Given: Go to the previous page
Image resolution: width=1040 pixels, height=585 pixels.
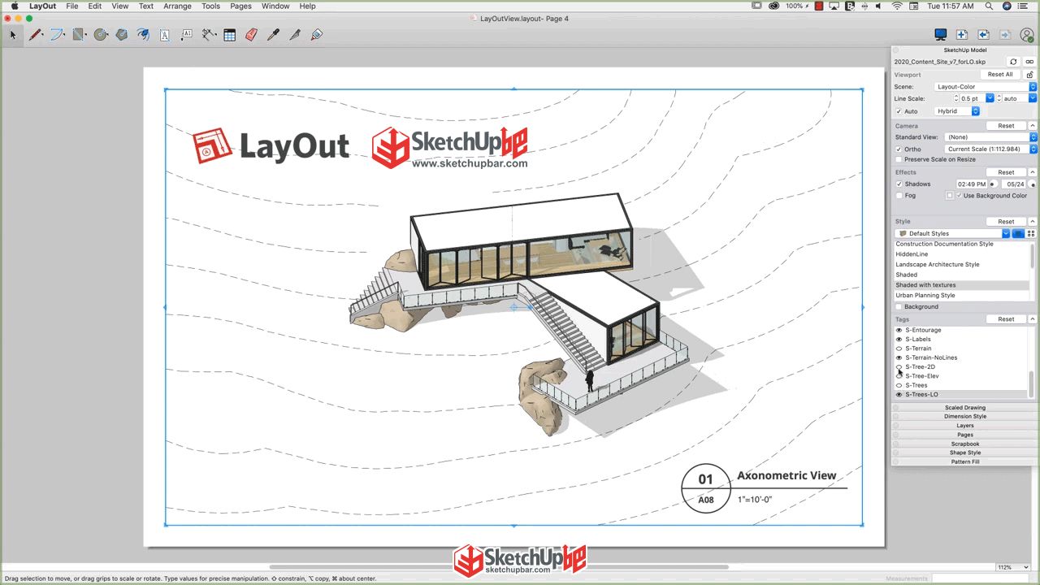Looking at the screenshot, I should click(x=983, y=35).
